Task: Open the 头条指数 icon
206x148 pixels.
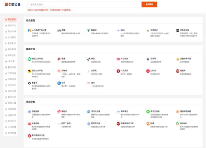Action: 29,124
